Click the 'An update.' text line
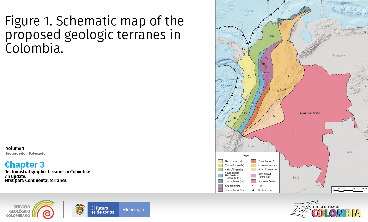This screenshot has height=222, width=368. point(16,176)
